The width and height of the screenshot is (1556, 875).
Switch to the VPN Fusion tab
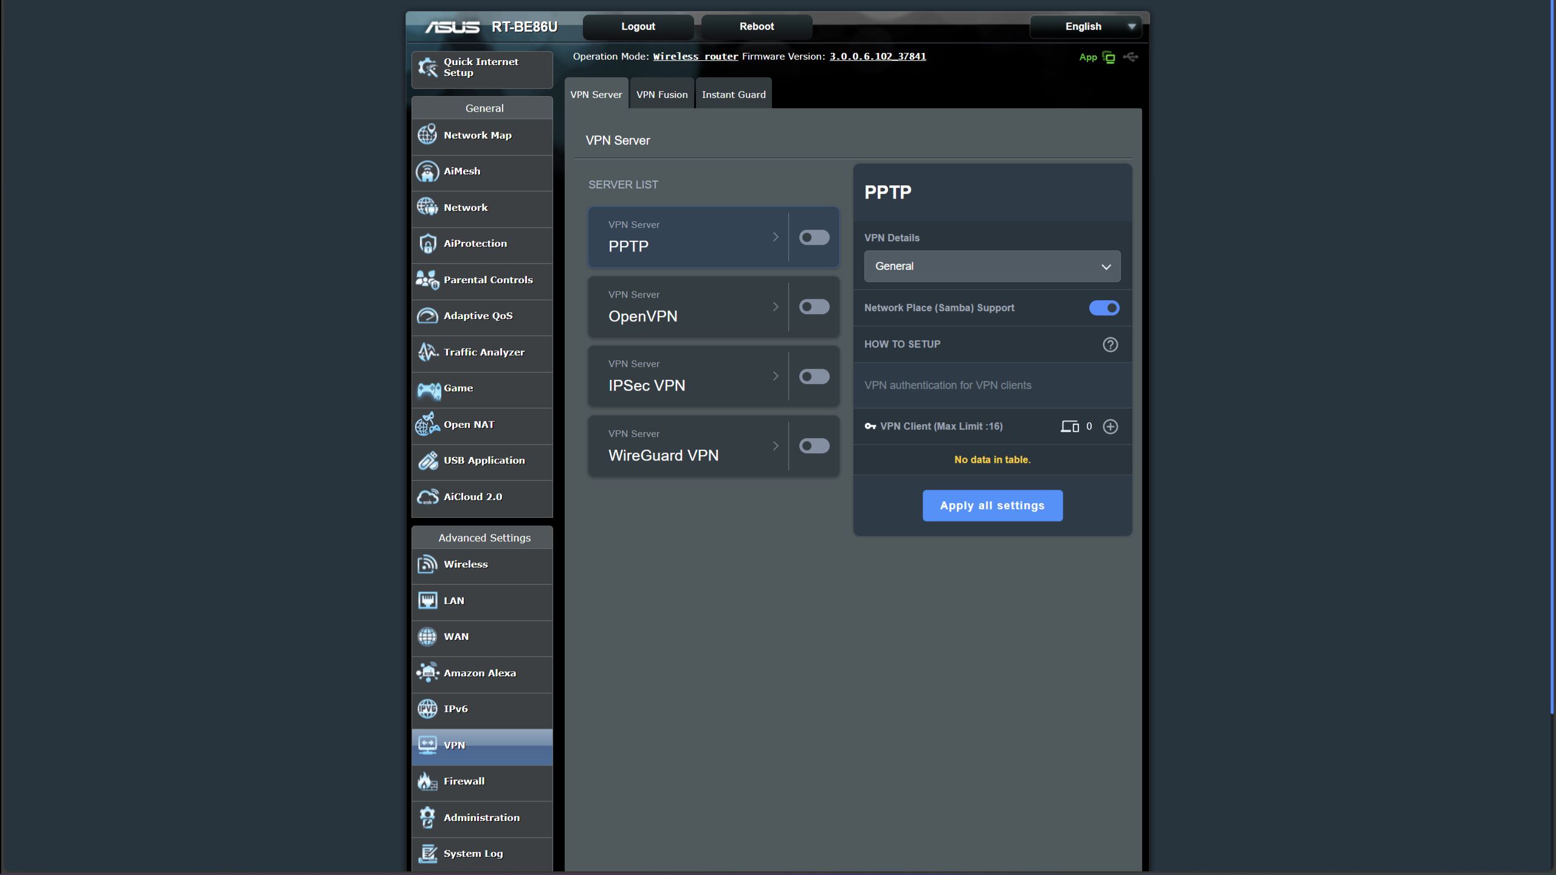click(x=661, y=95)
